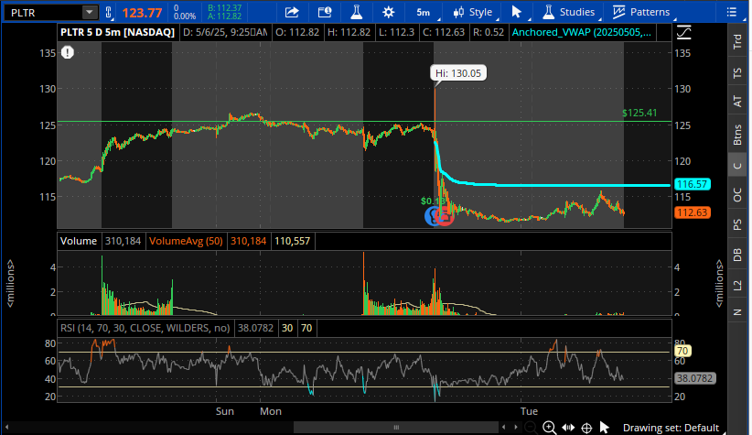
Task: Click the zoom in magnifier icon
Action: pyautogui.click(x=549, y=428)
